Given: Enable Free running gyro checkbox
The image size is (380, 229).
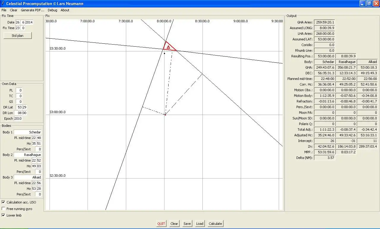Looking at the screenshot, I should click(x=3, y=209).
